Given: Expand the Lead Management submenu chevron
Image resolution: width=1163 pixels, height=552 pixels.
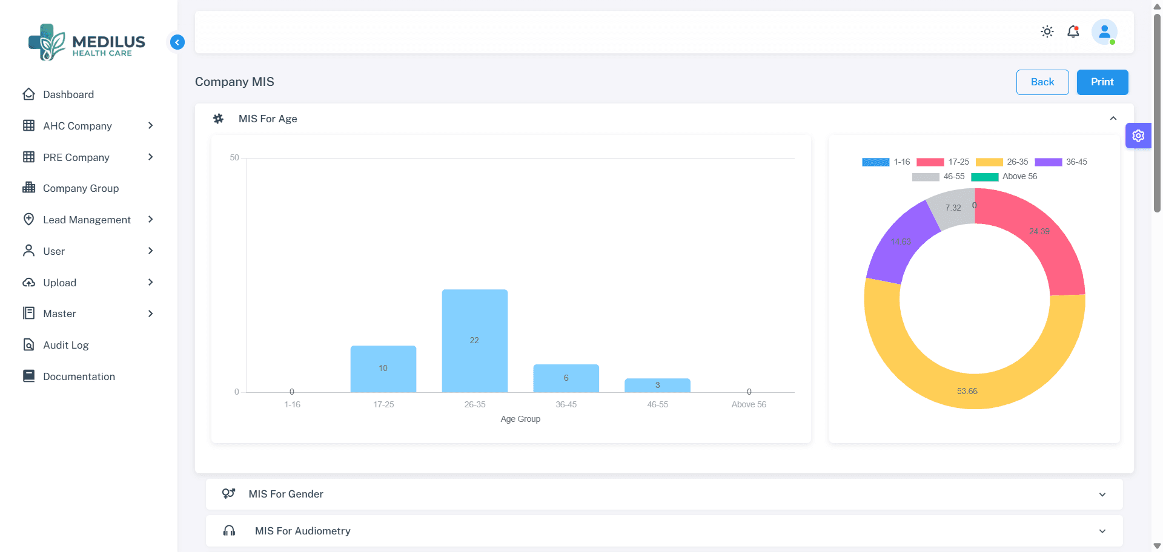Looking at the screenshot, I should tap(151, 219).
